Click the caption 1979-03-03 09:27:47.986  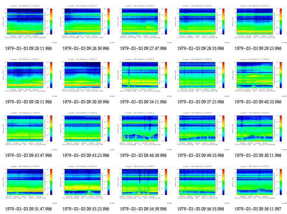[143, 48]
